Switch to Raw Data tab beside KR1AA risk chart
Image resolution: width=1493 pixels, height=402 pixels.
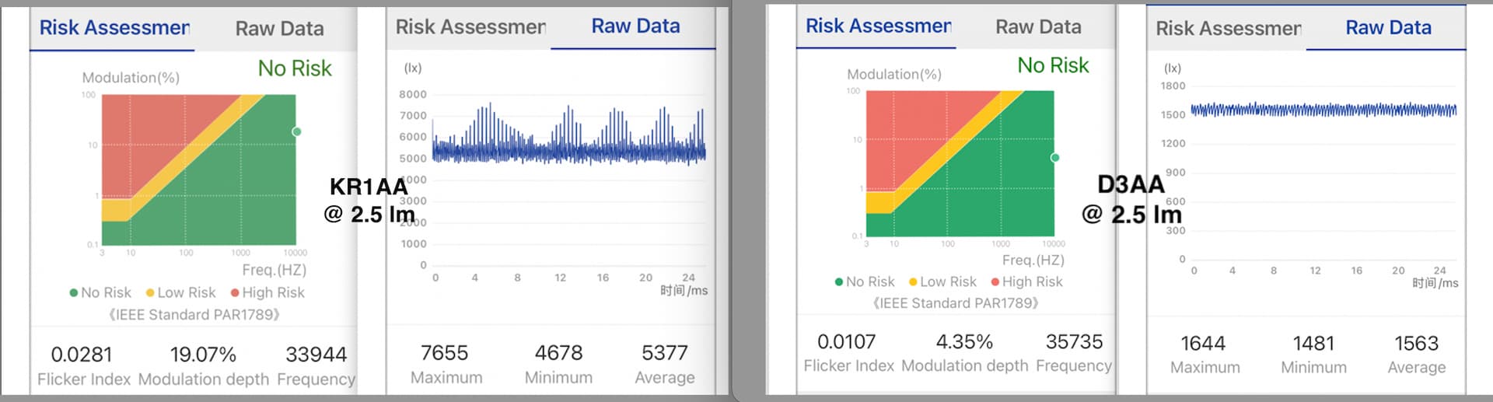pos(280,29)
